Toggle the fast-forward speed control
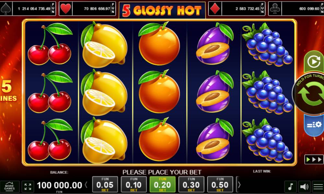Viewport: 324px width, 194px height. [314, 159]
